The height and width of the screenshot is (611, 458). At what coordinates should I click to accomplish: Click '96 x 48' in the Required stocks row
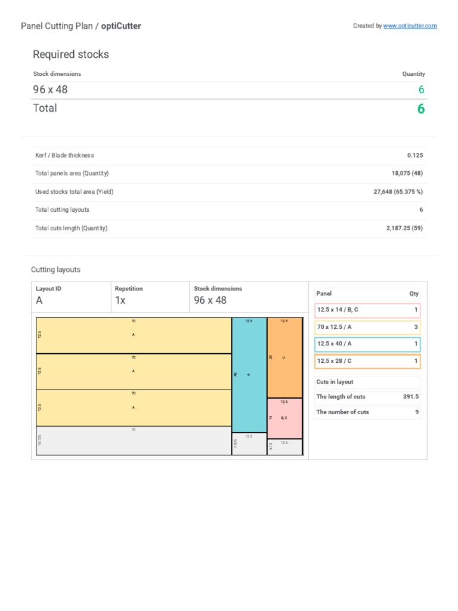(50, 90)
